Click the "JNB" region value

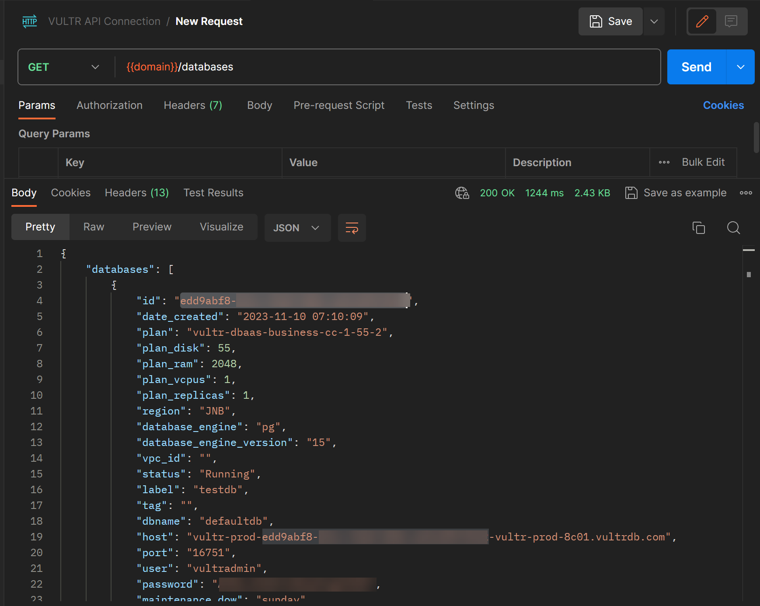[x=215, y=411]
